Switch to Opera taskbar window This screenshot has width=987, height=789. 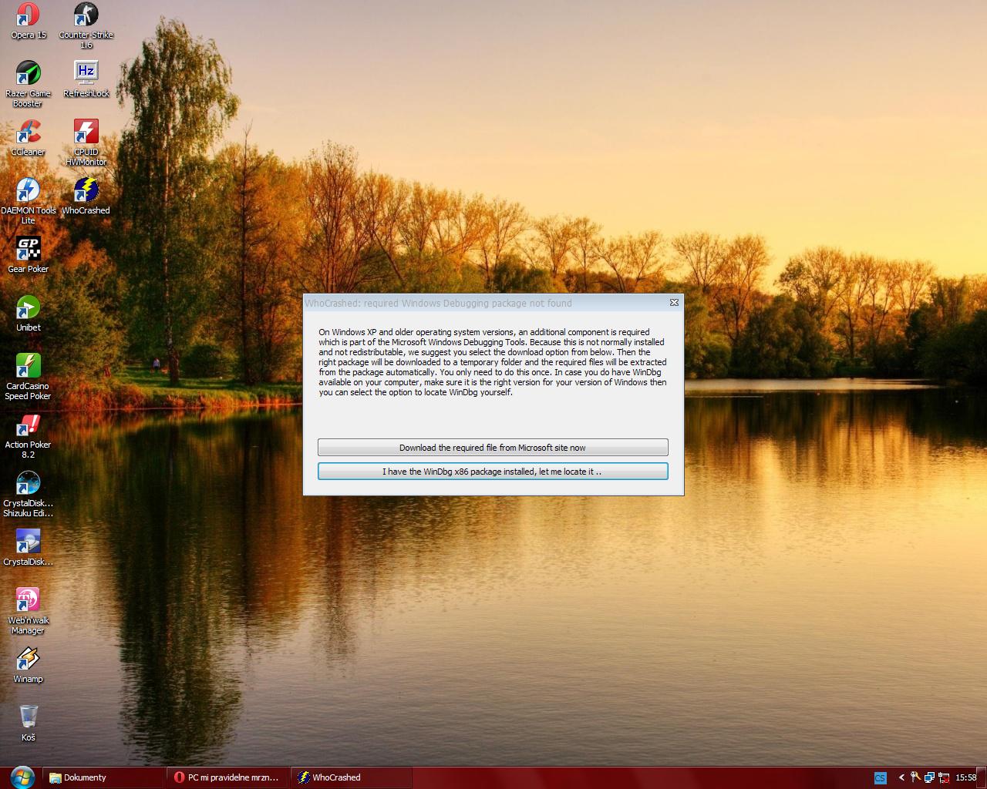pyautogui.click(x=227, y=777)
